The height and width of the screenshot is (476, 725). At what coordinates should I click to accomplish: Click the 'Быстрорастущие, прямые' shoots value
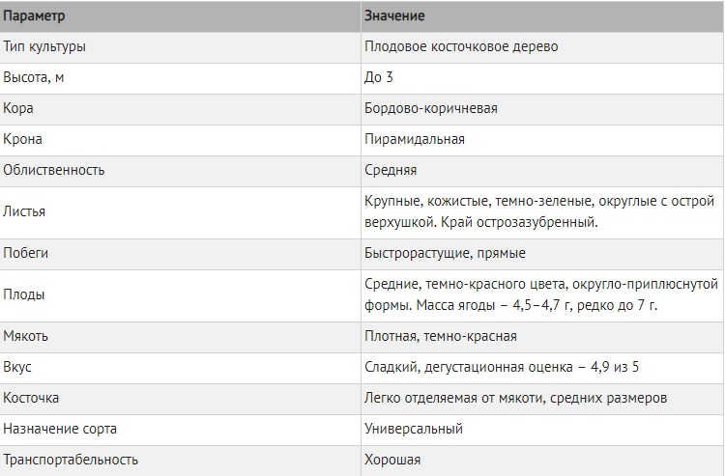pyautogui.click(x=445, y=252)
